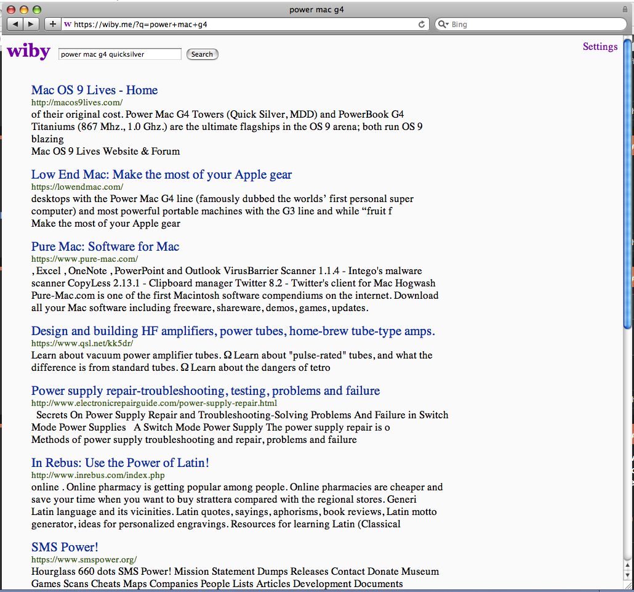Click the lock icon in title bar

(625, 9)
